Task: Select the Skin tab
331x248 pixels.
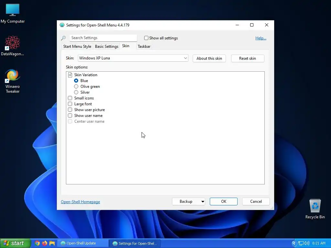Action: click(x=126, y=46)
